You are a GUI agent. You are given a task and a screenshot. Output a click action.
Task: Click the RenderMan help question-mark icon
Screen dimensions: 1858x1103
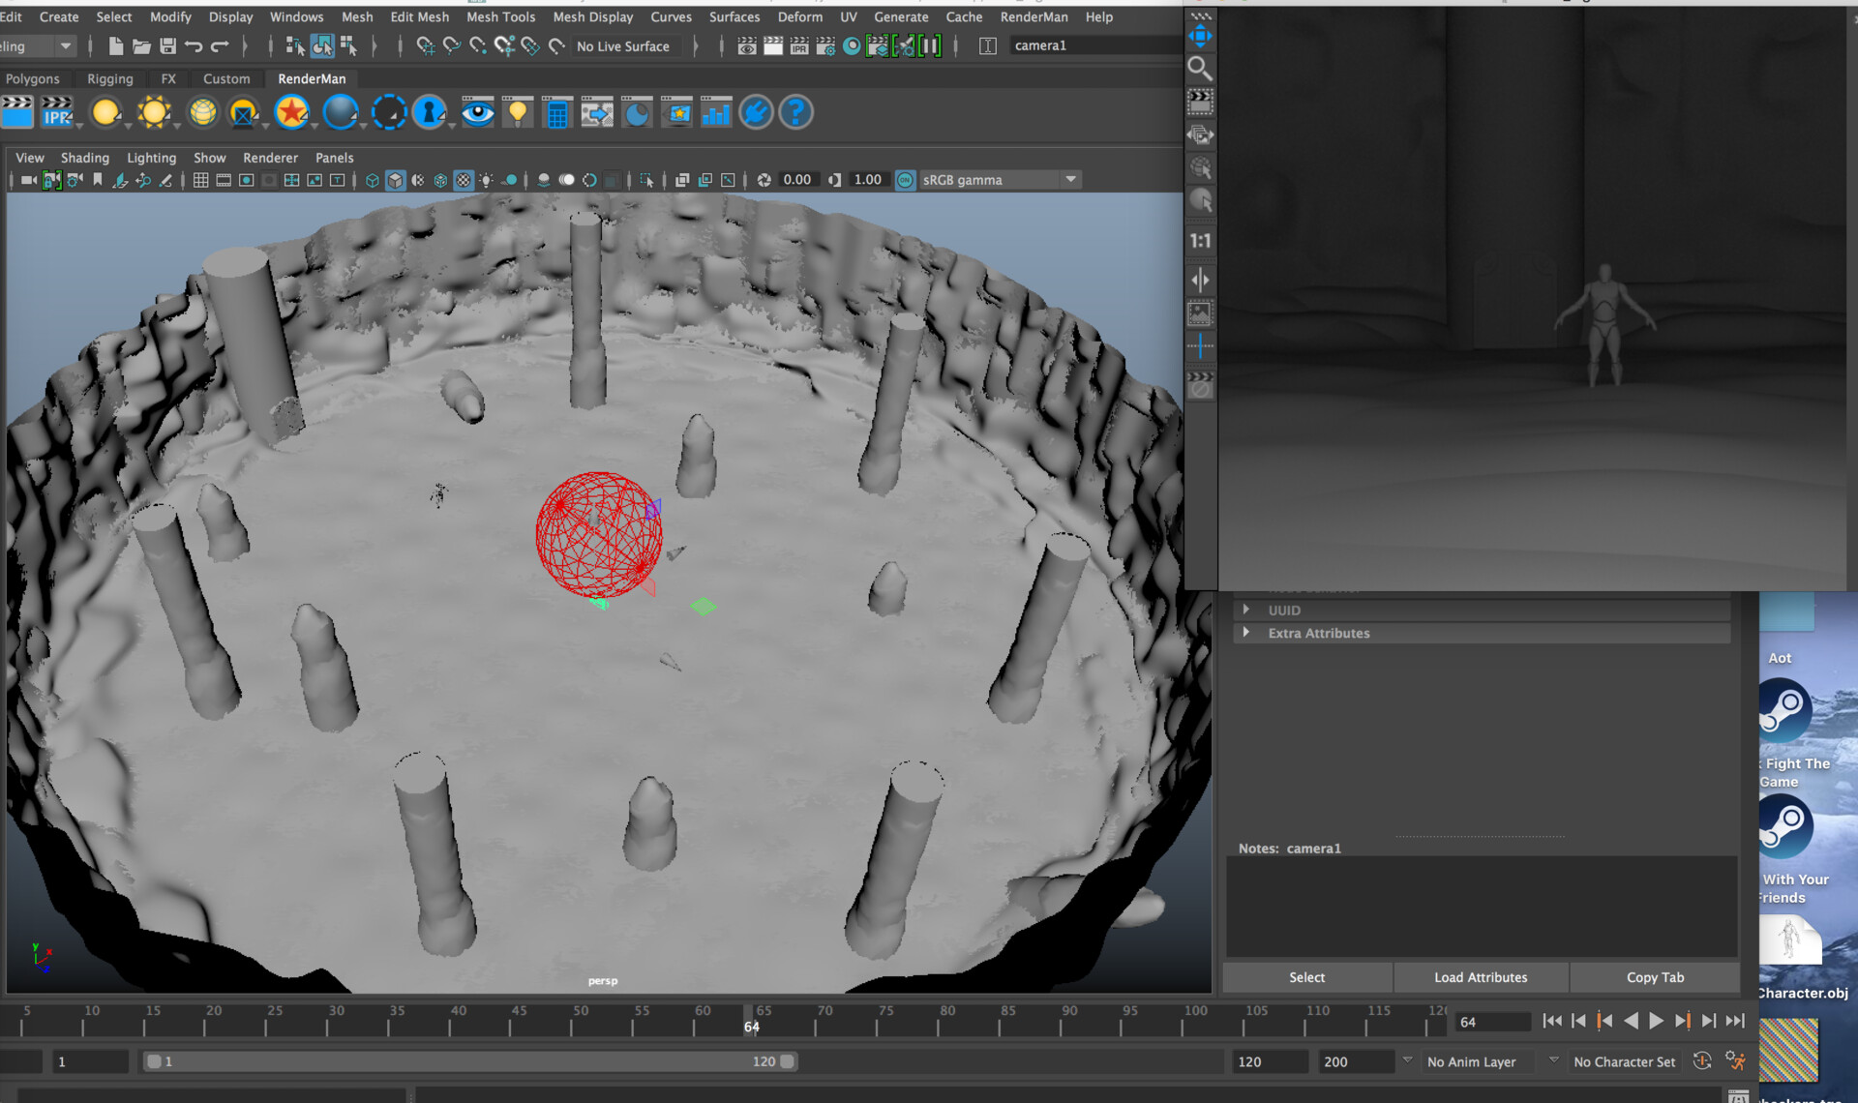(x=795, y=113)
